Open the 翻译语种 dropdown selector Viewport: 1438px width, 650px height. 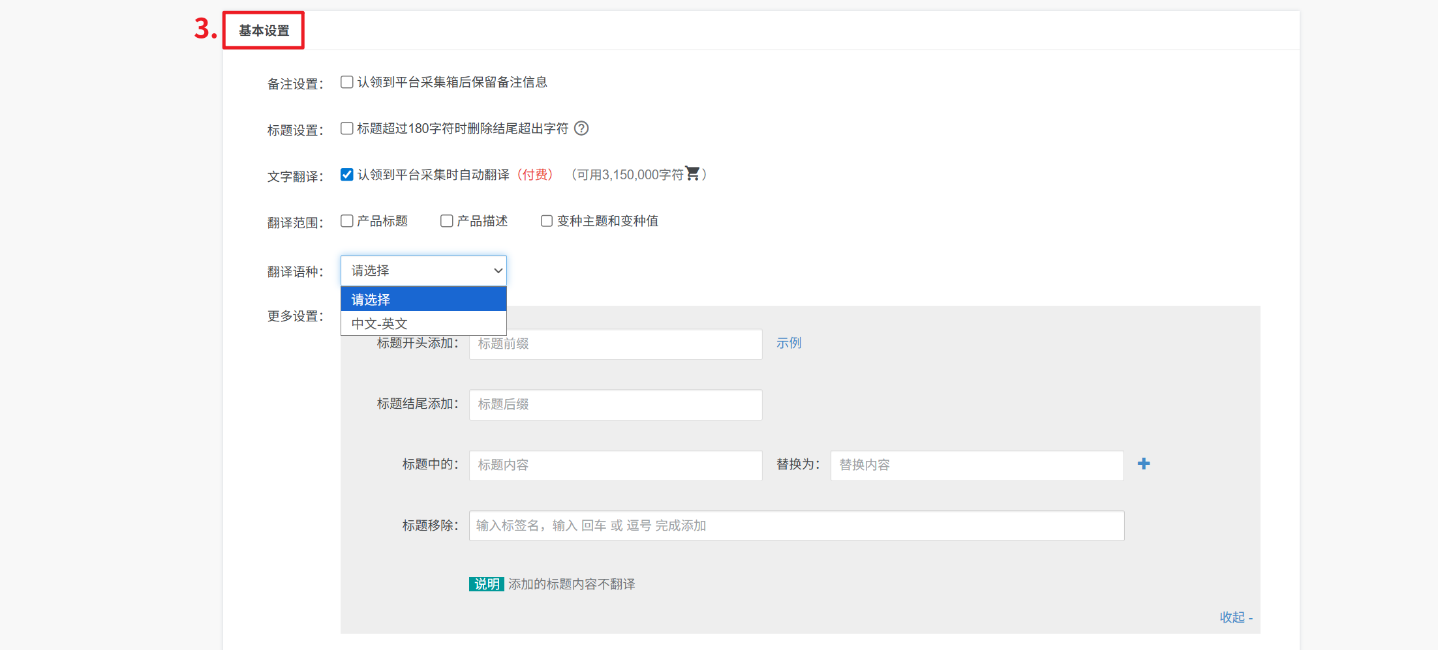[x=423, y=271]
